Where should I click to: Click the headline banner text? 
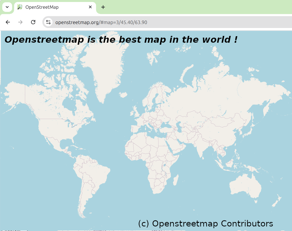[x=122, y=40]
